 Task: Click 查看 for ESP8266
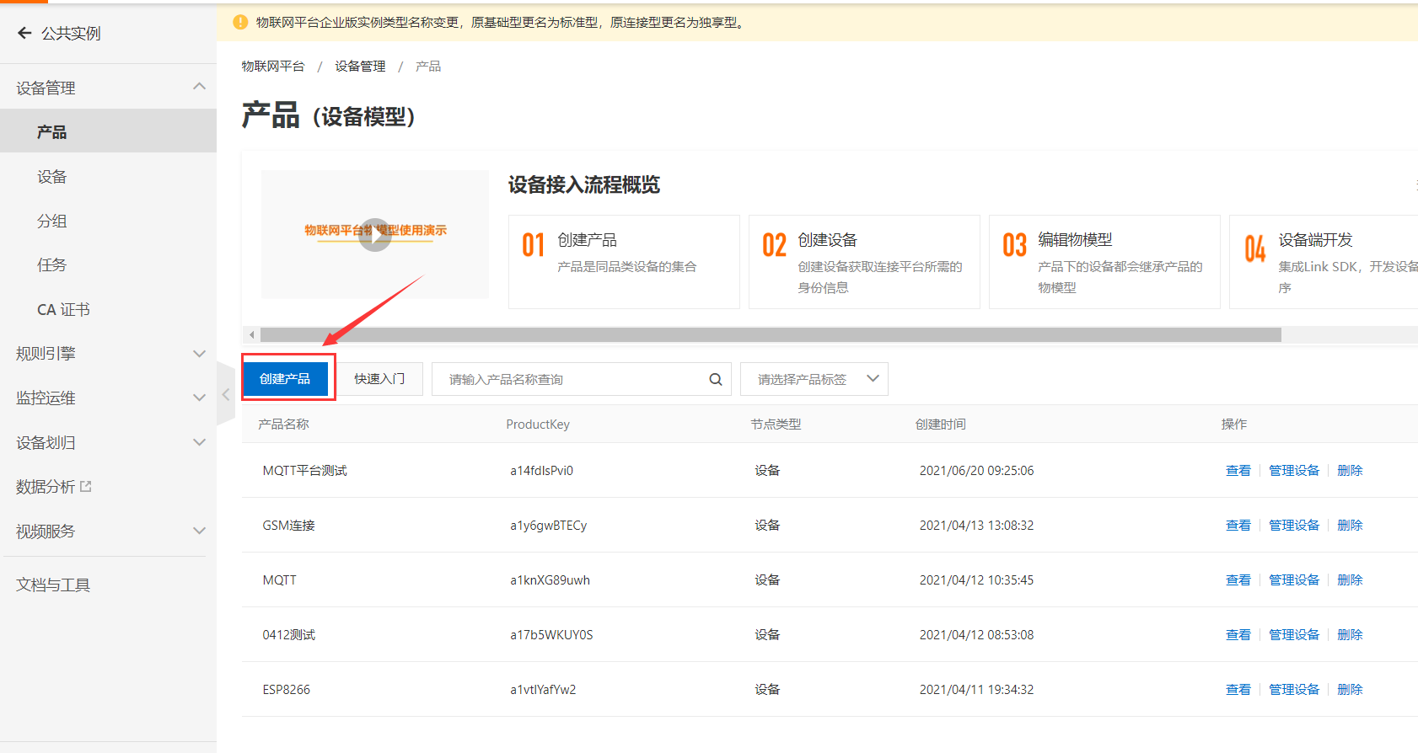point(1238,689)
